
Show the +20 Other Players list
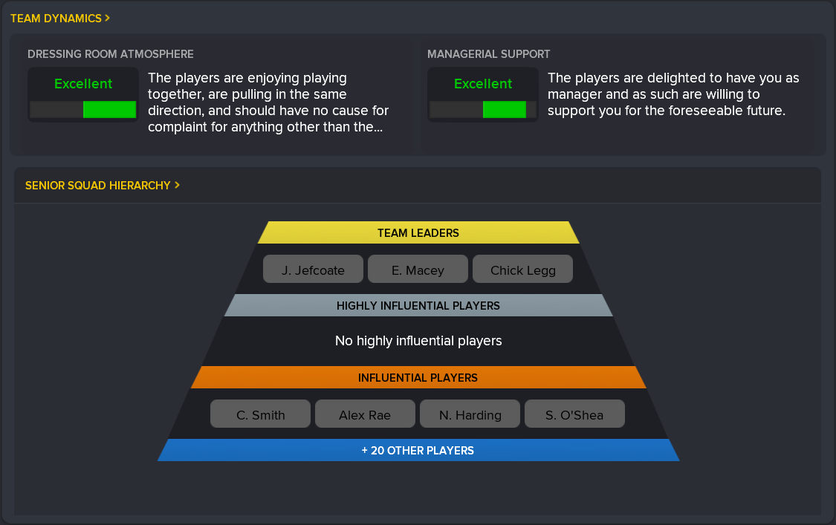pos(418,450)
